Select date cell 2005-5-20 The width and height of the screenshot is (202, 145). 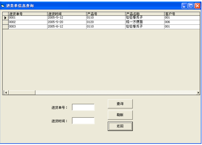67,22
